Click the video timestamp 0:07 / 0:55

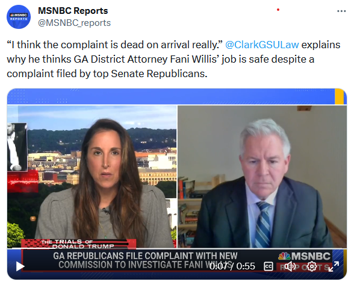click(x=232, y=266)
